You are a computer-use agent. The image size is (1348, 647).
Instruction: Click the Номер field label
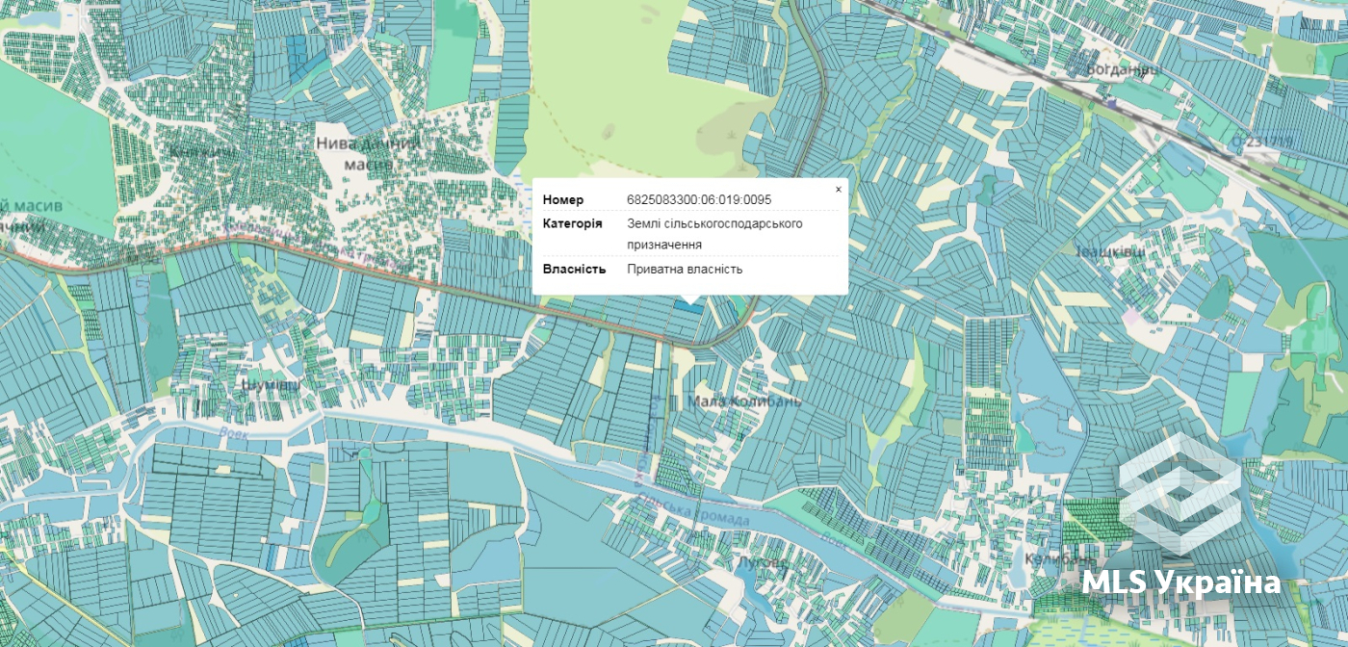[563, 200]
